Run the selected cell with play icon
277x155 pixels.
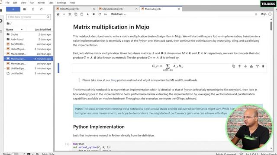click(88, 14)
